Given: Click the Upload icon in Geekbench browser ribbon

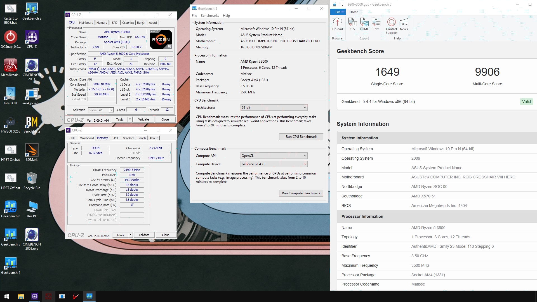Looking at the screenshot, I should (x=337, y=24).
